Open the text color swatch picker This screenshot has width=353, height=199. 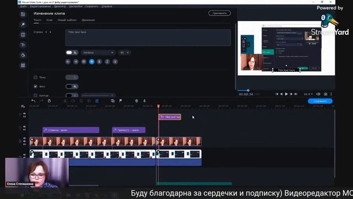point(72,53)
